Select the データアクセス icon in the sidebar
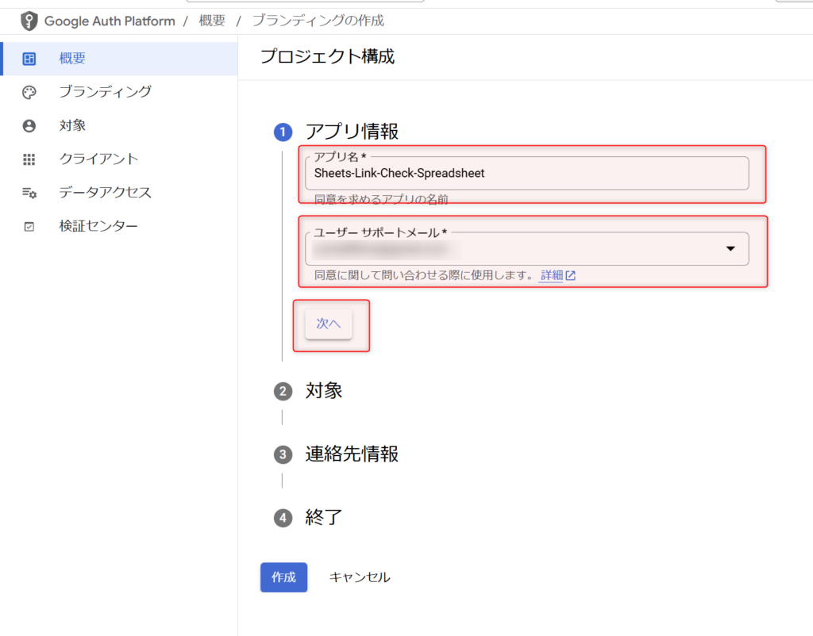 coord(29,191)
